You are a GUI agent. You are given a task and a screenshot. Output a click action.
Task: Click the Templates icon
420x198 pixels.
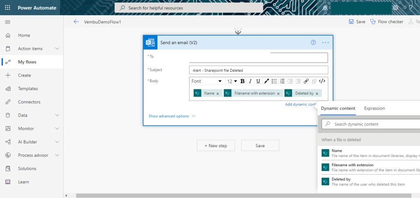8,89
